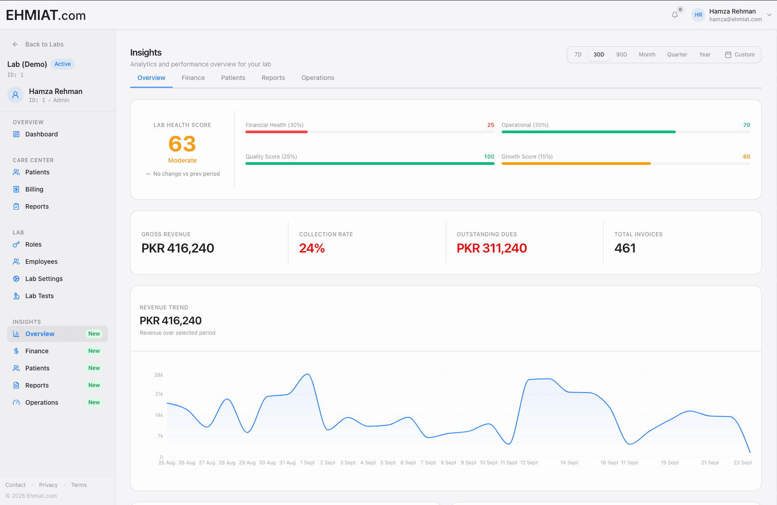The height and width of the screenshot is (505, 777).
Task: Switch to the Overview tab
Action: (151, 78)
